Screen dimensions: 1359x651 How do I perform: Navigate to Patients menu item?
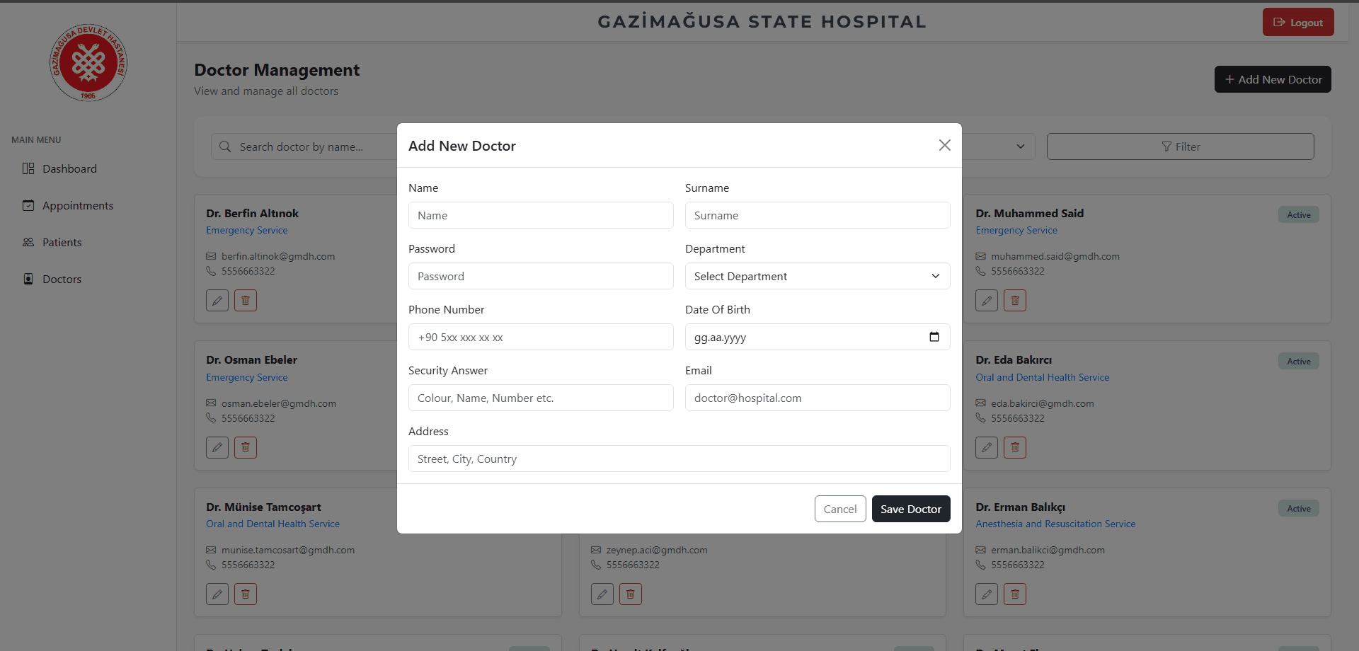(x=62, y=242)
